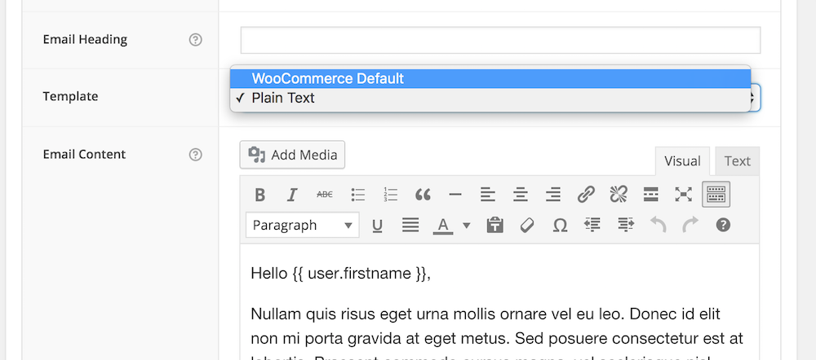Click the Email Heading input field
The height and width of the screenshot is (360, 816).
pos(500,40)
